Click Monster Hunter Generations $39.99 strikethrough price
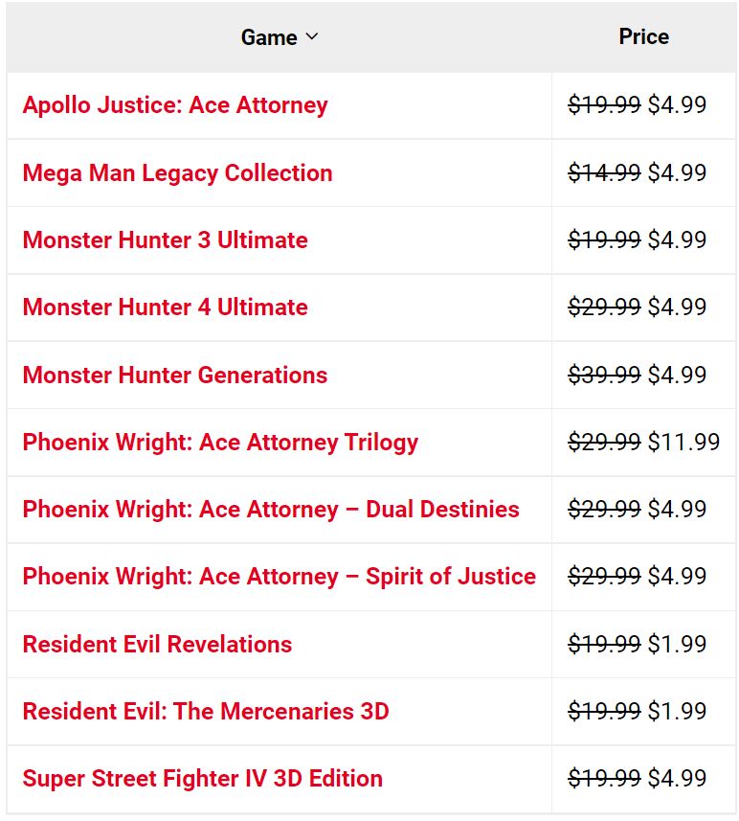 tap(604, 375)
